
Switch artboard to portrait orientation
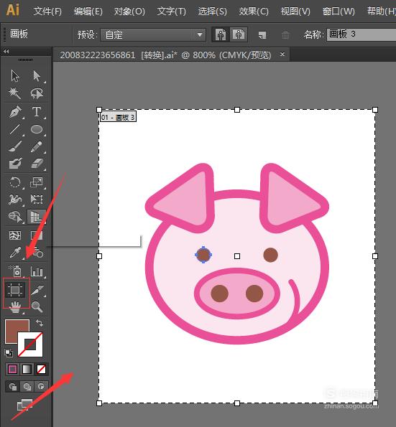(221, 34)
